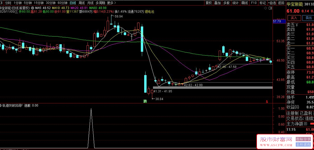
Task: Add stock via +自选 button
Action: click(272, 3)
